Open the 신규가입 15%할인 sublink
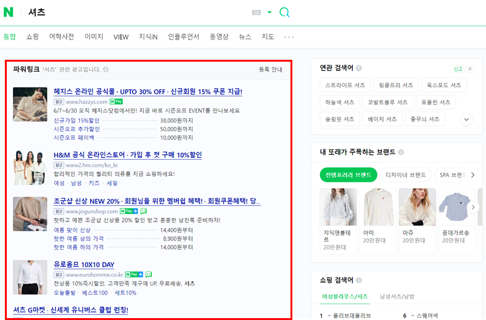This screenshot has height=320, width=486. point(76,120)
